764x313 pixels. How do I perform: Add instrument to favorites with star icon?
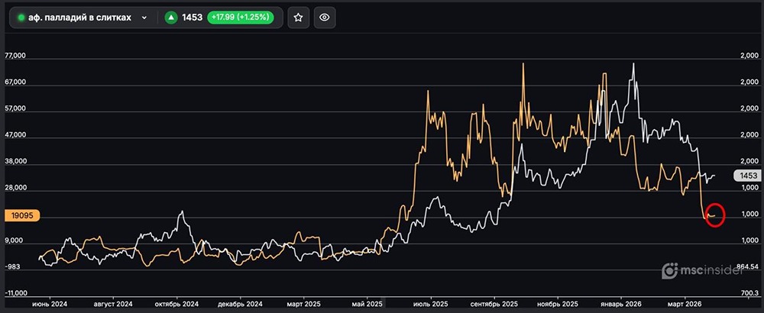298,18
